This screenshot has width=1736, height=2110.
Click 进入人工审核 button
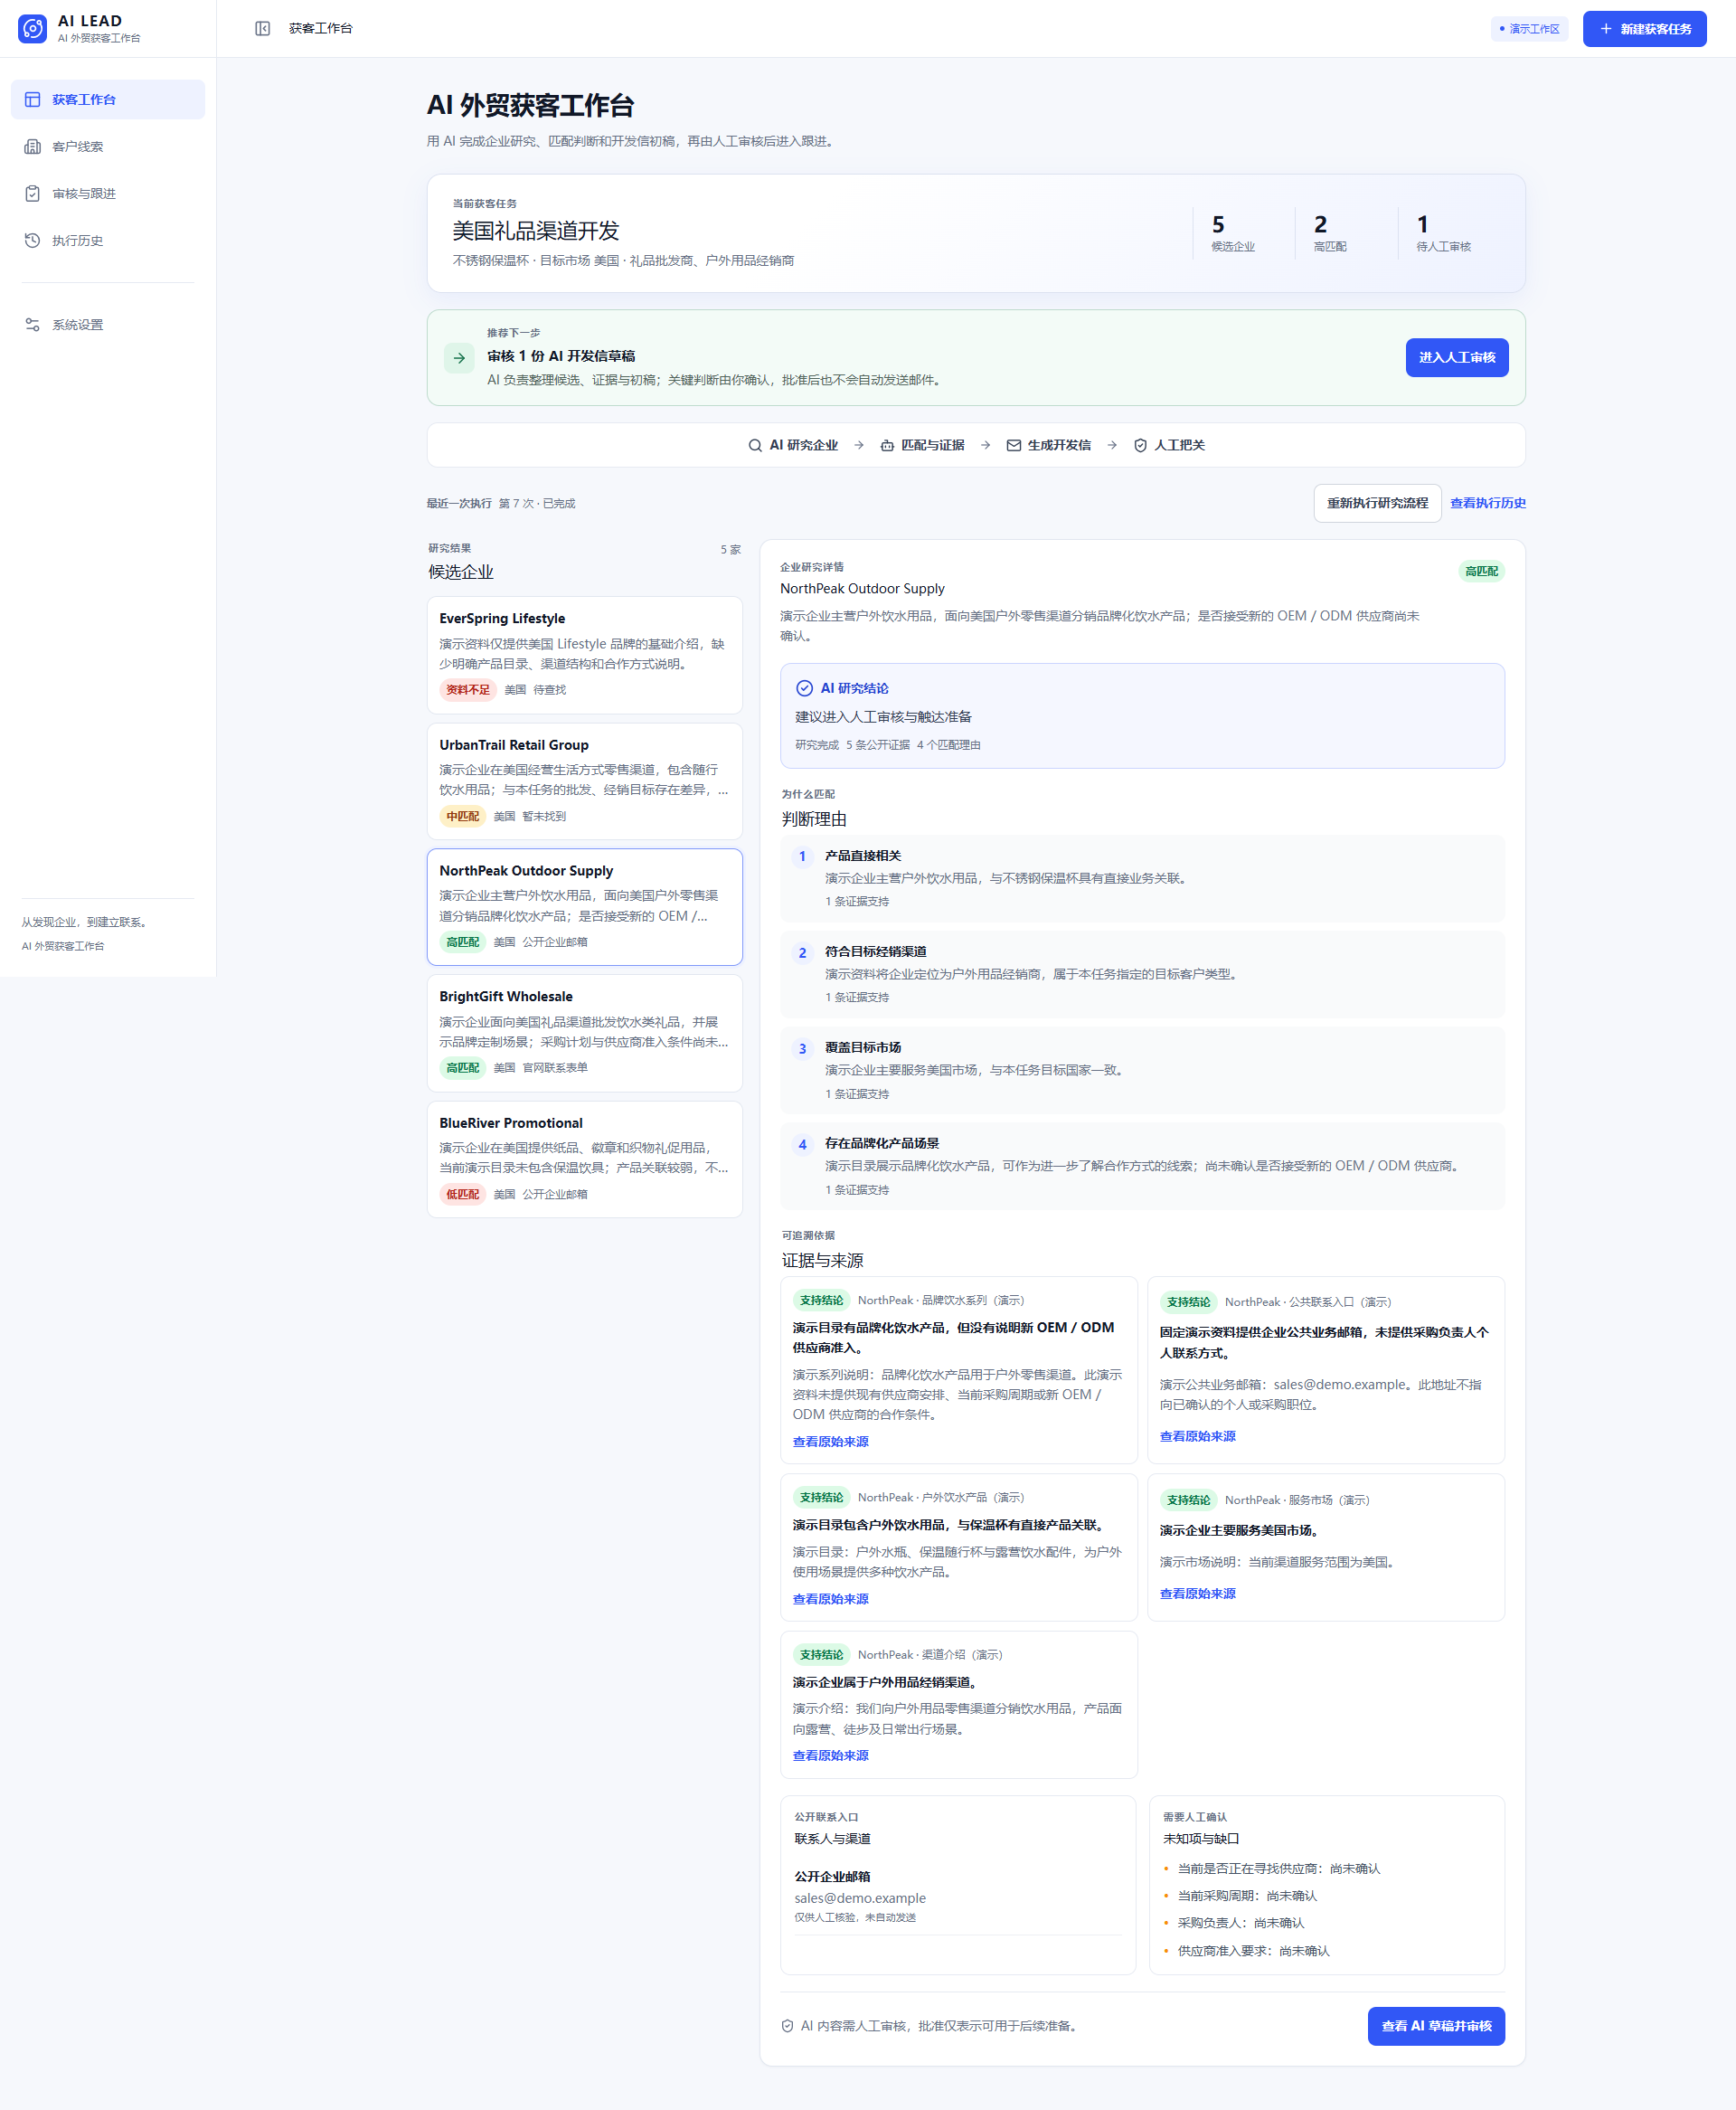pos(1456,358)
